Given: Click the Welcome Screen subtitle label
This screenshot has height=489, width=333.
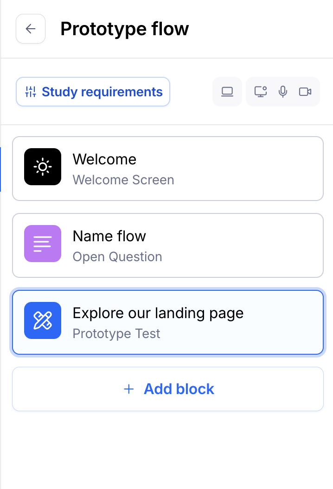Looking at the screenshot, I should 123,180.
